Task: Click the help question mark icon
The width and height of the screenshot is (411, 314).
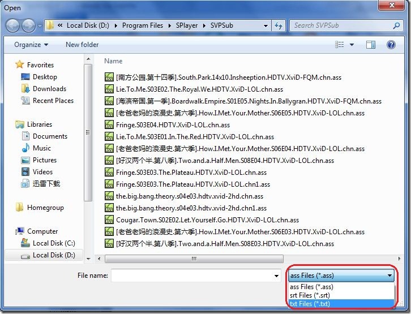Action: pyautogui.click(x=392, y=45)
